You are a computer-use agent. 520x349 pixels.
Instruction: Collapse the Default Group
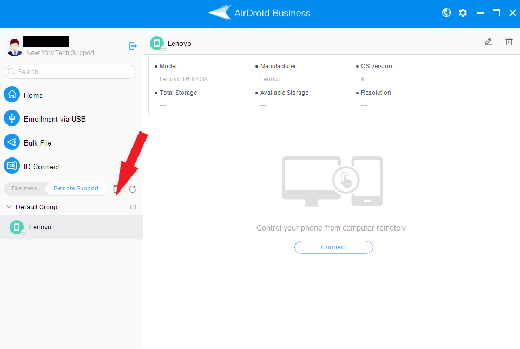[x=9, y=207]
